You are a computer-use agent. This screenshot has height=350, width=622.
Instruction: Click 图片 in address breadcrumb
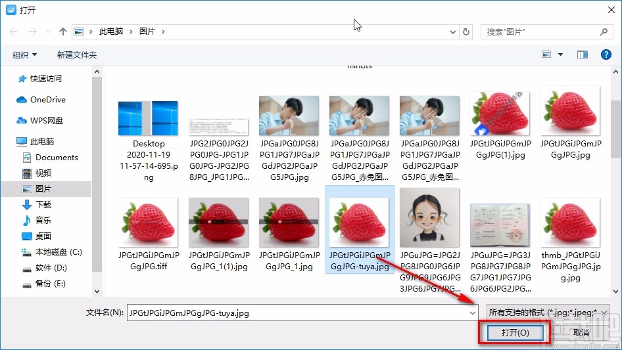click(147, 32)
